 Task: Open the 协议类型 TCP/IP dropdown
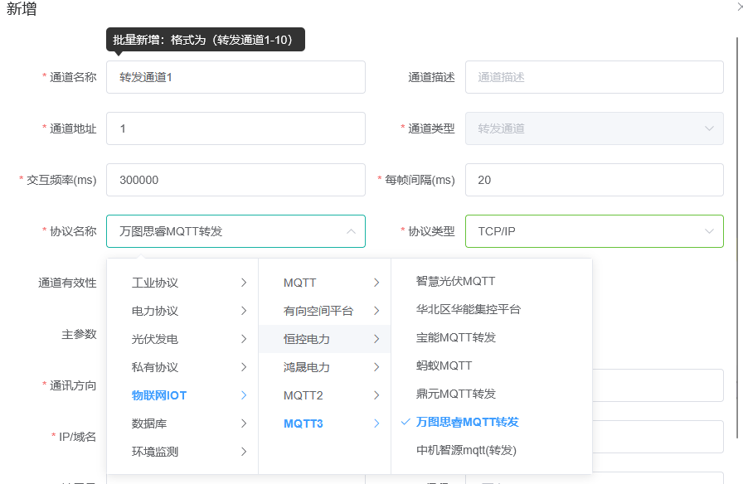594,231
